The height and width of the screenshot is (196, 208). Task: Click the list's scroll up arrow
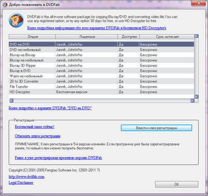point(196,36)
